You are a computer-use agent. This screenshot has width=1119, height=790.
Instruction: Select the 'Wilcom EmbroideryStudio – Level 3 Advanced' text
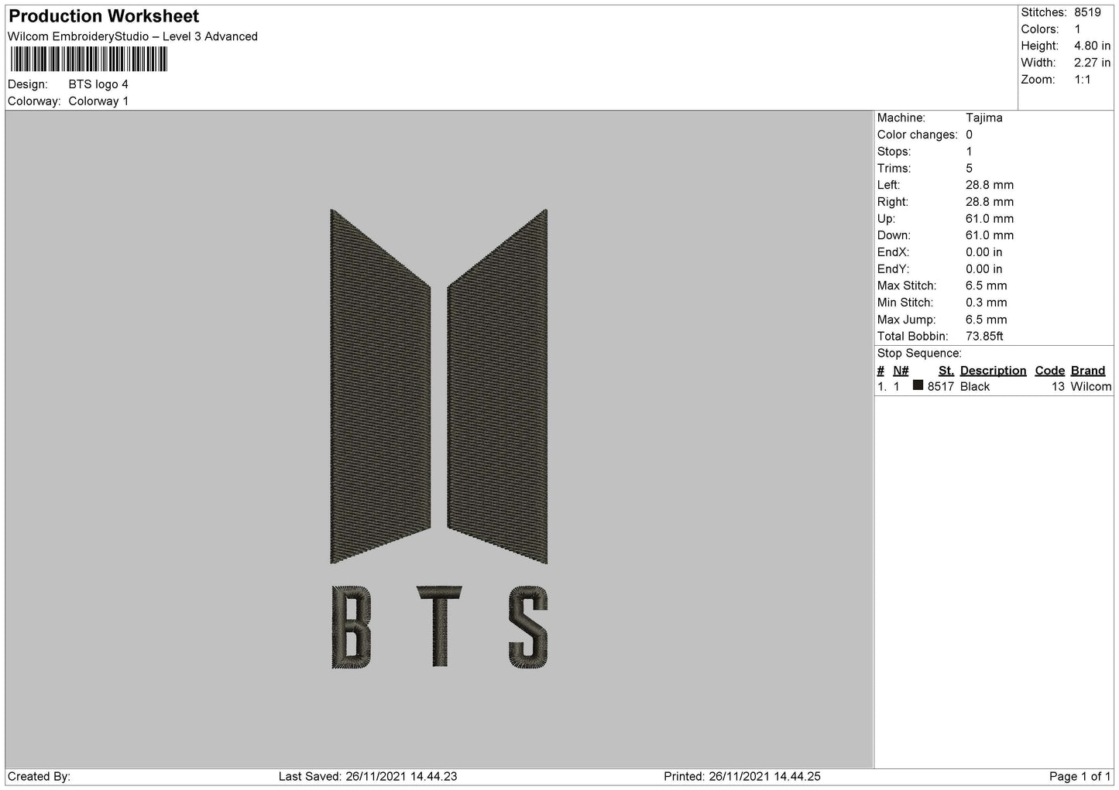pos(132,36)
